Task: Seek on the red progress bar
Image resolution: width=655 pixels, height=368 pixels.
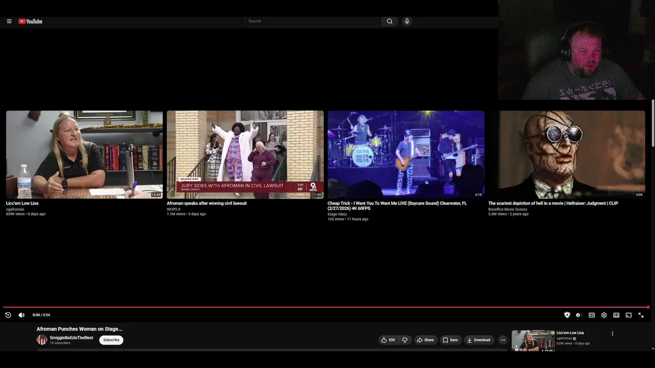Action: tap(325, 307)
